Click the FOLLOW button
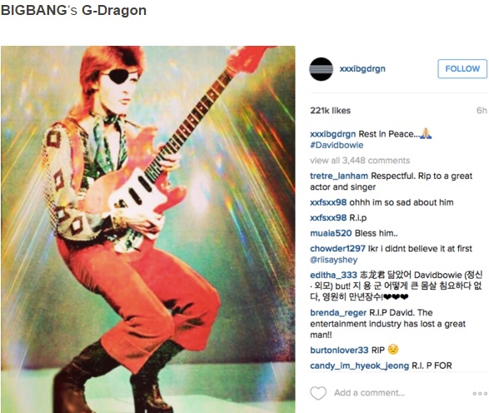The image size is (489, 413). click(462, 68)
